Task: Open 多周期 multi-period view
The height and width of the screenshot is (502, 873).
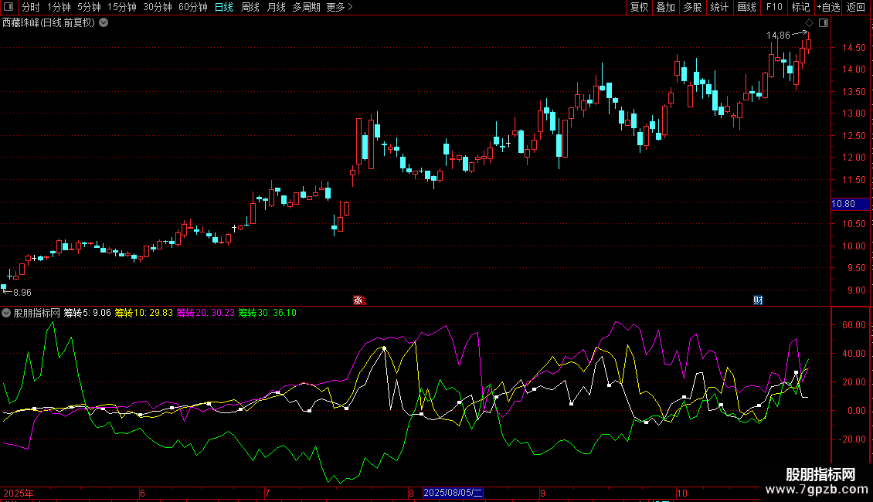Action: 306,7
